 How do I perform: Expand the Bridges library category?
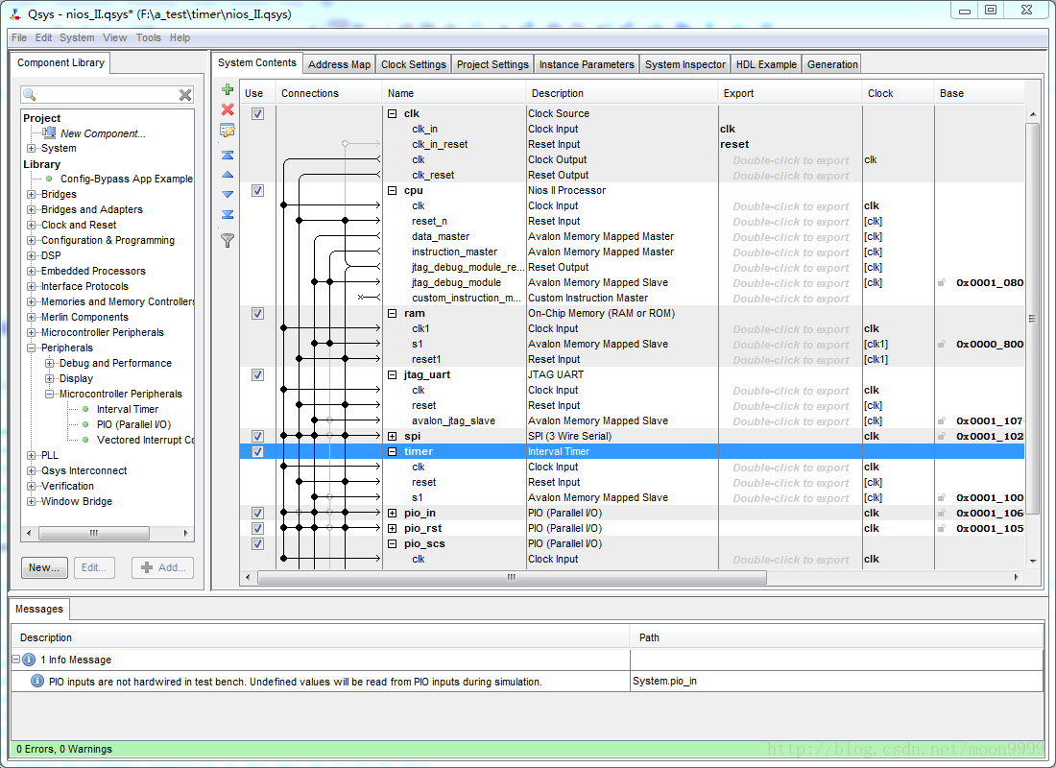pyautogui.click(x=31, y=194)
